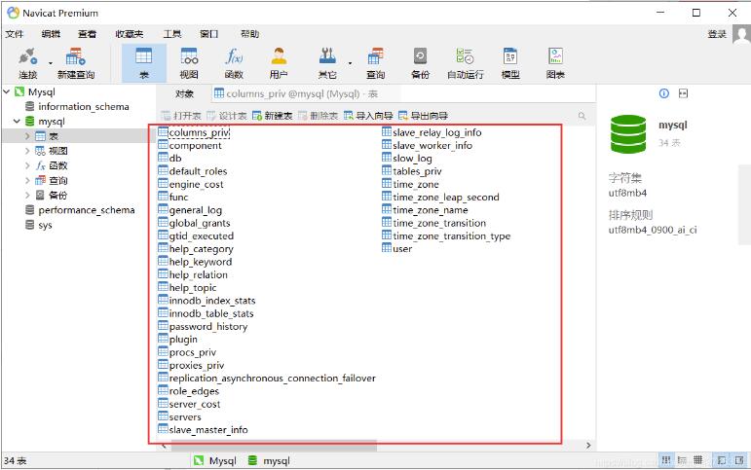751x470 pixels.
Task: Click the 新建表 (New Table) button
Action: coord(273,116)
